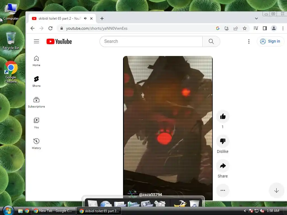The height and width of the screenshot is (215, 287).
Task: Open the tools icon in the dock
Action: tap(160, 204)
